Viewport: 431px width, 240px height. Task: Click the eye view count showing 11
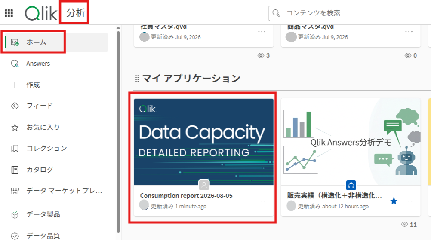coord(409,225)
